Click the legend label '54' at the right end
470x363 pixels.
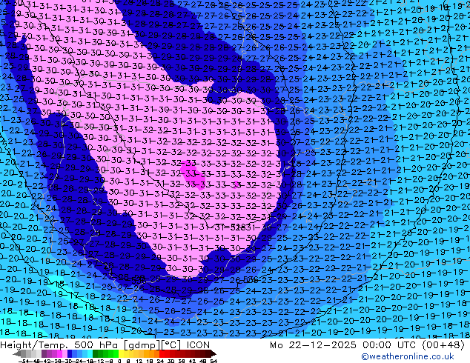tap(214, 362)
